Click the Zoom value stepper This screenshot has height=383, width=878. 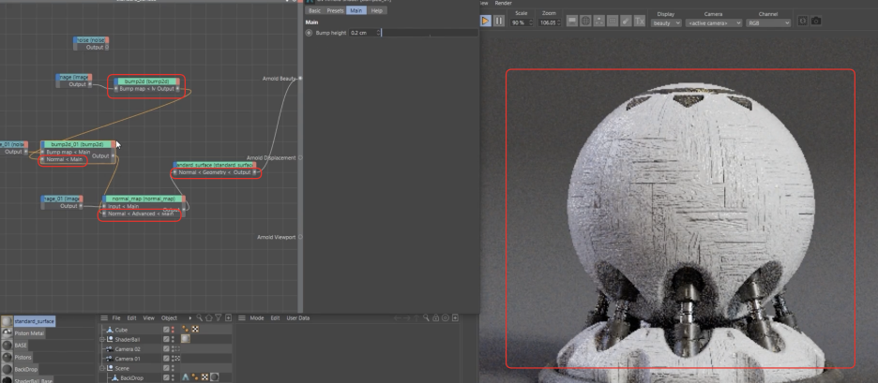coord(558,22)
